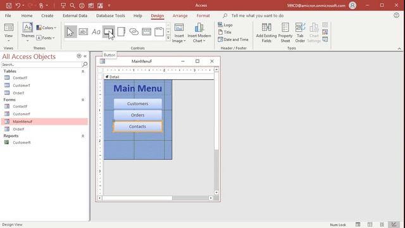The image size is (405, 228).
Task: Collapse the Reports group
Action: tap(83, 136)
